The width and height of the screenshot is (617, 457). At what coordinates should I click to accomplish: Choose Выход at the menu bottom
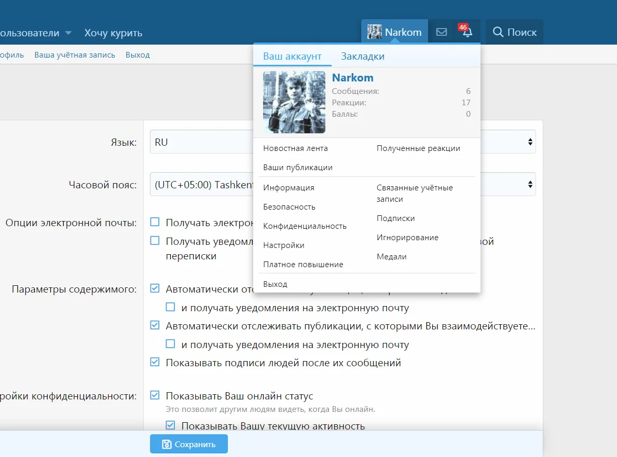click(x=275, y=284)
